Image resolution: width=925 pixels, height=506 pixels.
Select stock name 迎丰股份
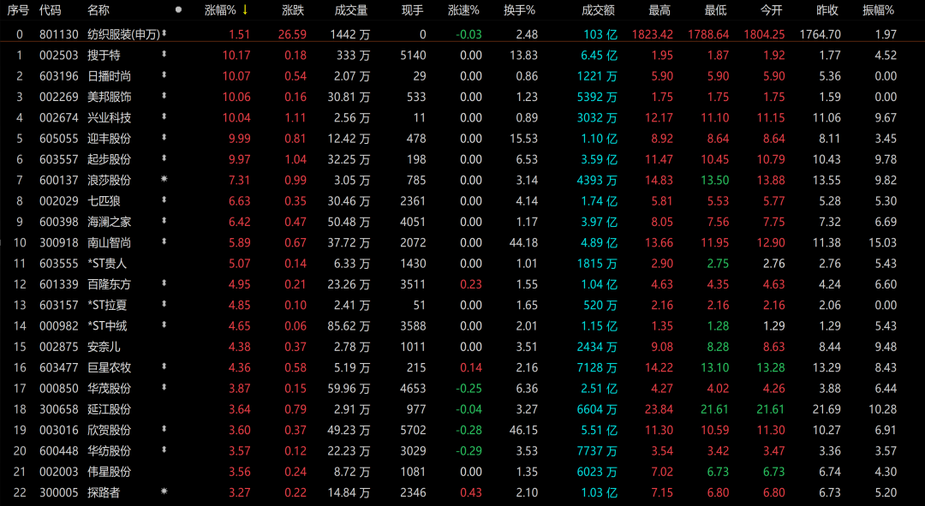coord(109,139)
